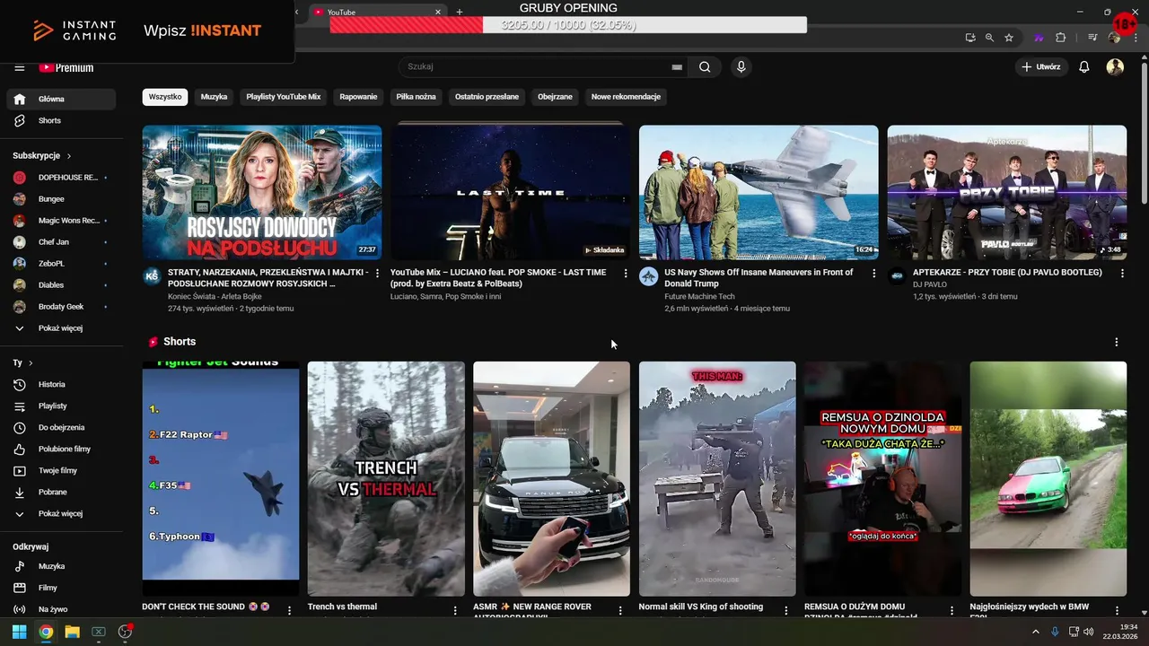This screenshot has width=1149, height=646.
Task: Open options menu for APTEKARZE video
Action: click(1122, 273)
